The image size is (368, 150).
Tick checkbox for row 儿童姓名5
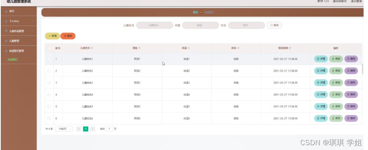49,107
